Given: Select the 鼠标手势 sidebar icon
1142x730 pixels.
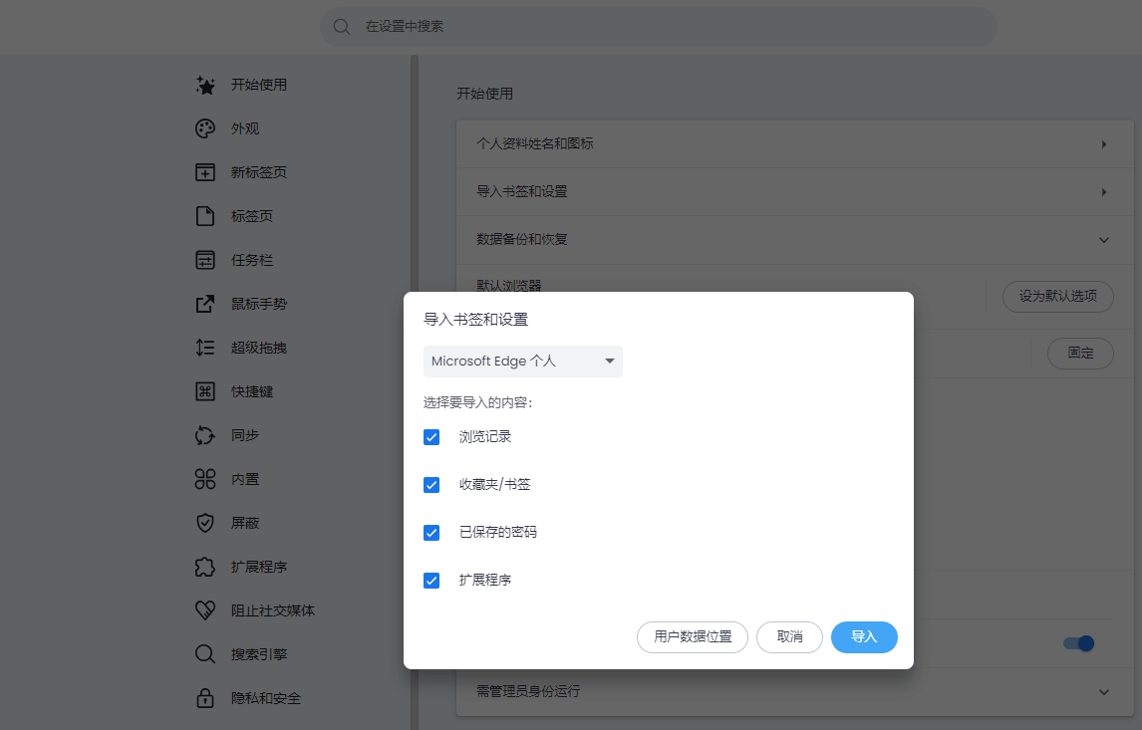Looking at the screenshot, I should 205,305.
